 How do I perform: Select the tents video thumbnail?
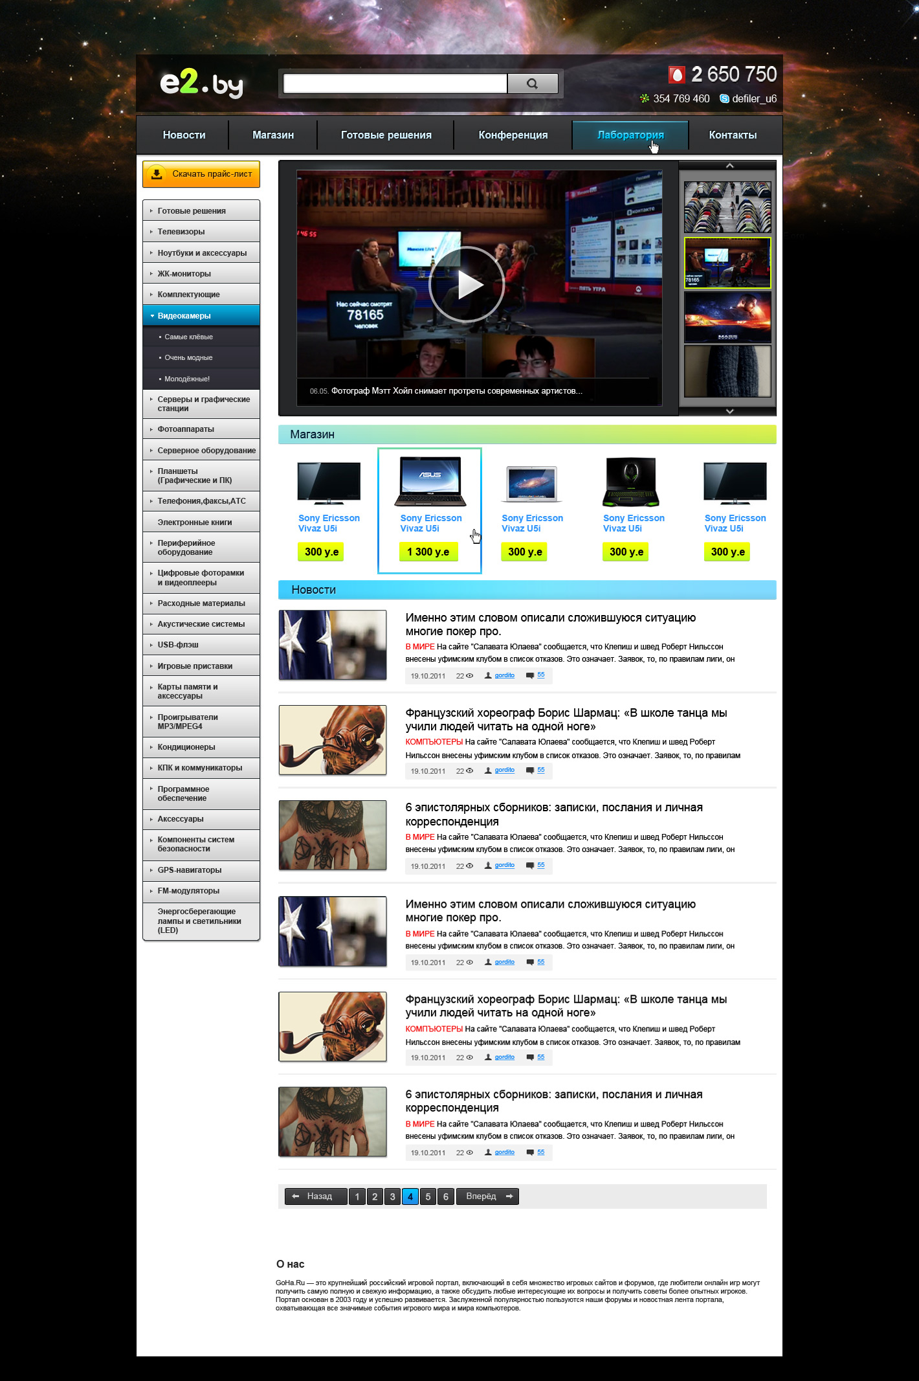click(x=727, y=207)
